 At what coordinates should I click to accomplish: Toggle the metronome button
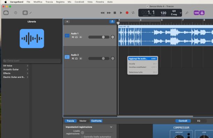click(202, 13)
